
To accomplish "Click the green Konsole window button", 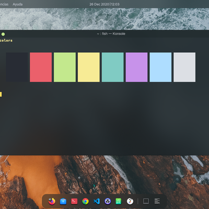I will pos(3,34).
